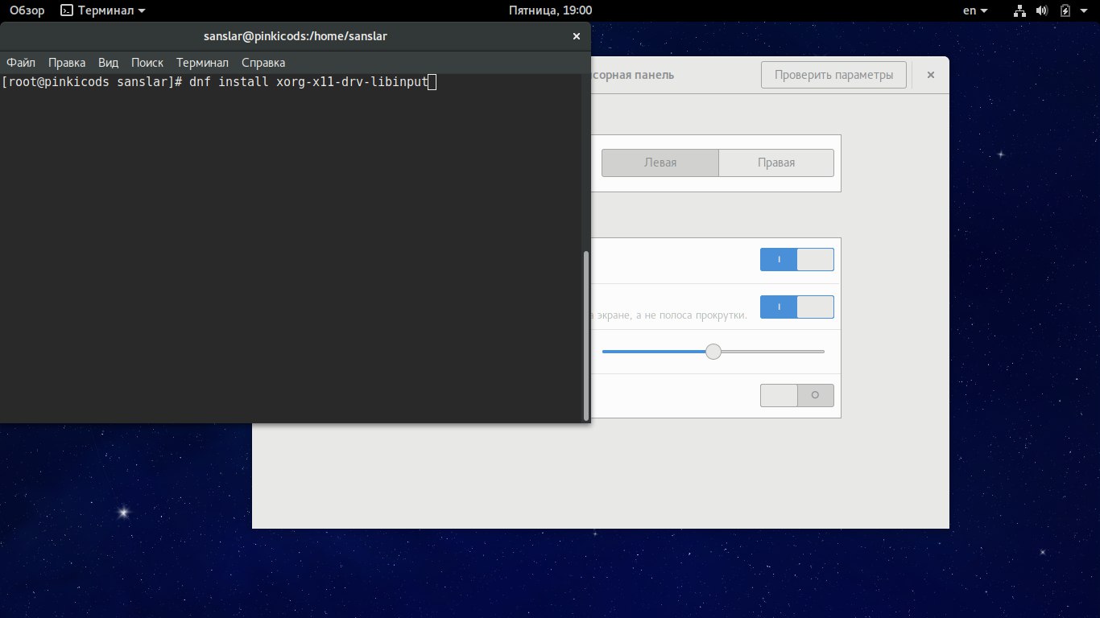Image resolution: width=1100 pixels, height=618 pixels.
Task: Open the Терминал app menu in top bar
Action: [x=104, y=10]
